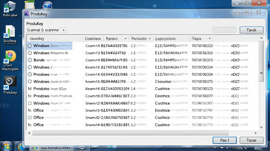Click the horizontal scroll left arrow
Image resolution: width=270 pixels, height=151 pixels.
[29, 133]
